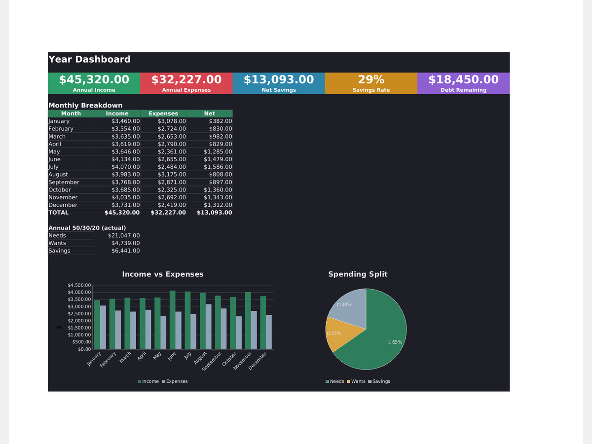Click the January row label
Screen dimensions: 592x444
71,121
